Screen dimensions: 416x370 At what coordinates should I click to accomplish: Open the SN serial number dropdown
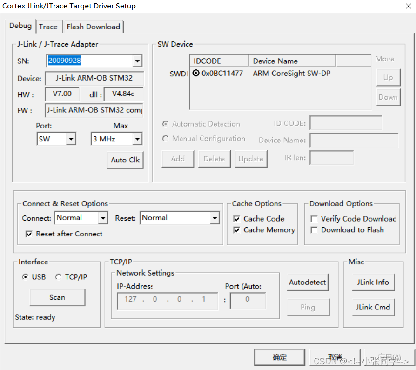(137, 61)
